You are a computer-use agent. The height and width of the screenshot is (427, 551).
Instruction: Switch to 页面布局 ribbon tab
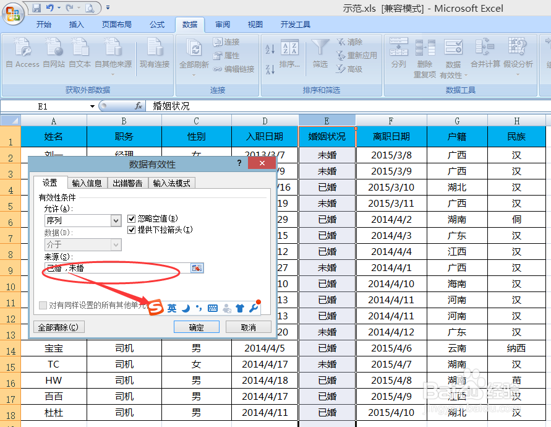[117, 24]
